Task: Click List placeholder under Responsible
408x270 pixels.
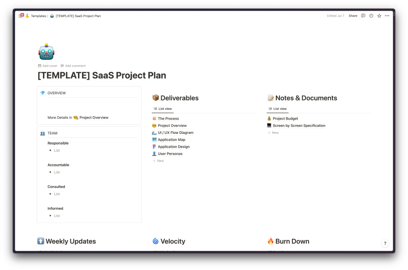Action: (57, 150)
